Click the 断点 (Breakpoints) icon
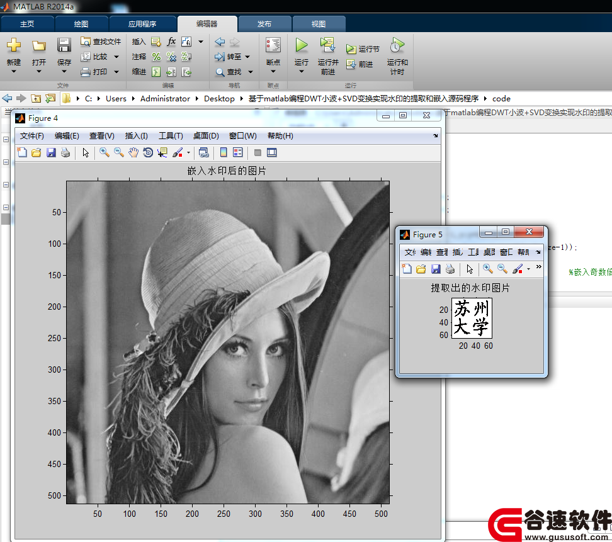This screenshot has width=612, height=542. (273, 45)
